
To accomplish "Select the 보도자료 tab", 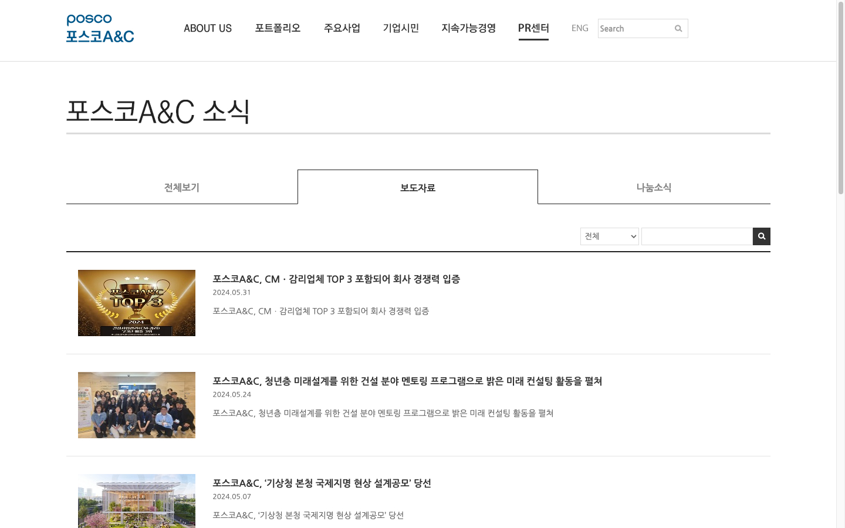I will click(x=418, y=188).
